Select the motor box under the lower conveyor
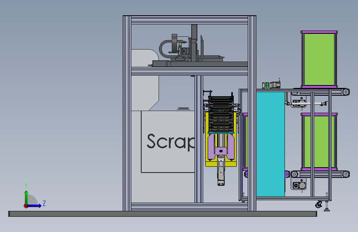This screenshot has width=358, height=232. (299, 185)
